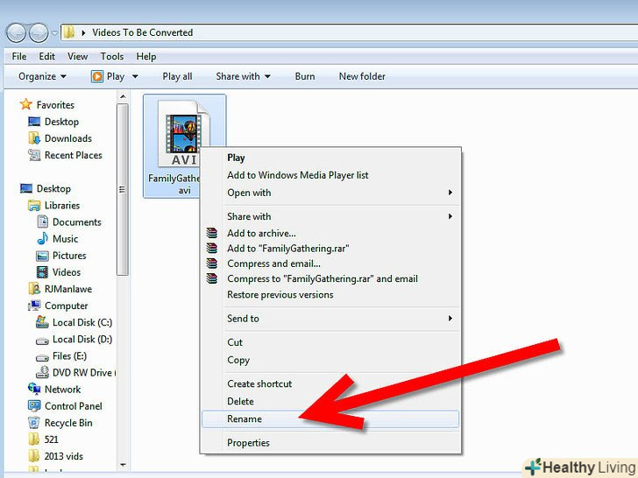Expand the context menu Share with submenu
This screenshot has height=478, width=638.
pos(330,216)
